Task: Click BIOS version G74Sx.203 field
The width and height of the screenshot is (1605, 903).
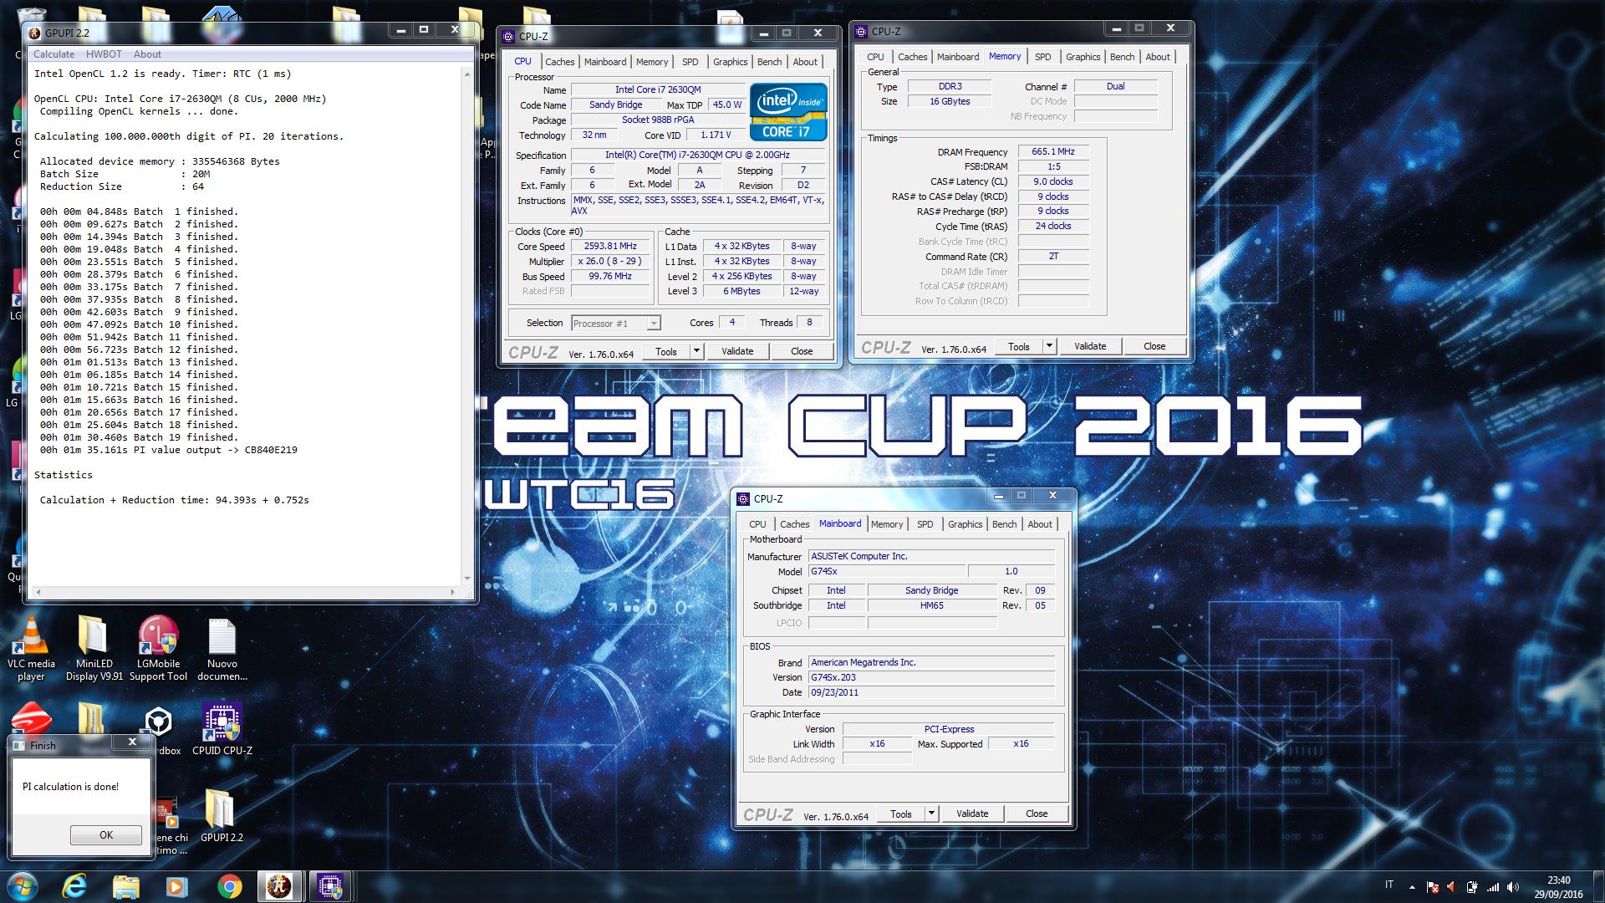Action: click(931, 678)
